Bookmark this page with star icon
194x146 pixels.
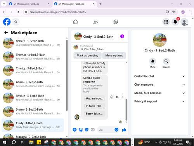(173, 12)
